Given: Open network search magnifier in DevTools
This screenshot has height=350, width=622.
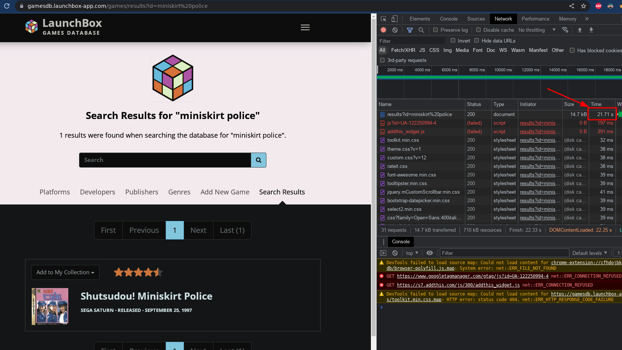Looking at the screenshot, I should [421, 30].
